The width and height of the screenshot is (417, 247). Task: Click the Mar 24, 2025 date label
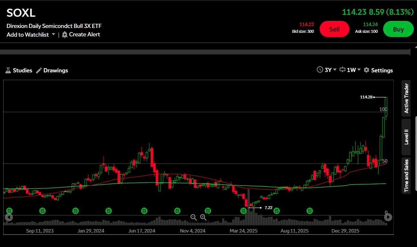click(x=244, y=231)
